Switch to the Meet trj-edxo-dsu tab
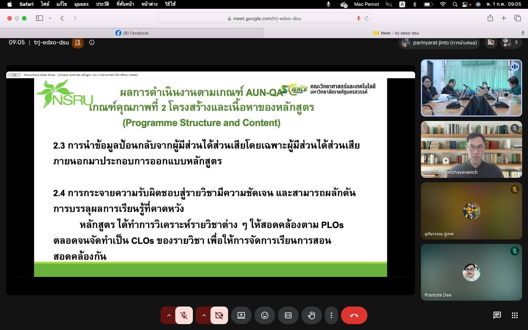This screenshot has height=330, width=528. click(396, 33)
